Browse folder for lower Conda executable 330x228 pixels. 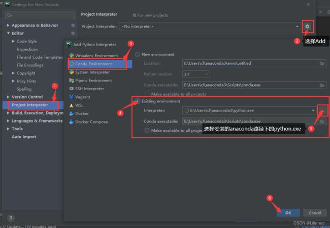click(322, 122)
